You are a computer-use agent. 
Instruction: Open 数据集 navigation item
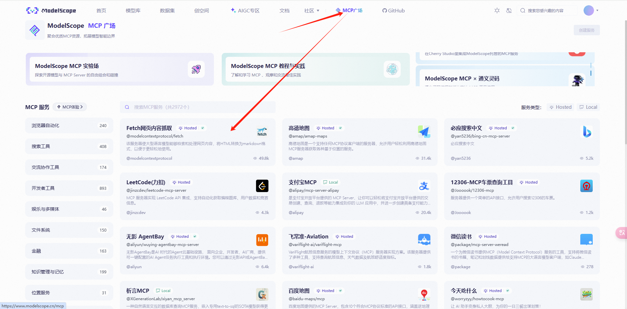tap(167, 10)
